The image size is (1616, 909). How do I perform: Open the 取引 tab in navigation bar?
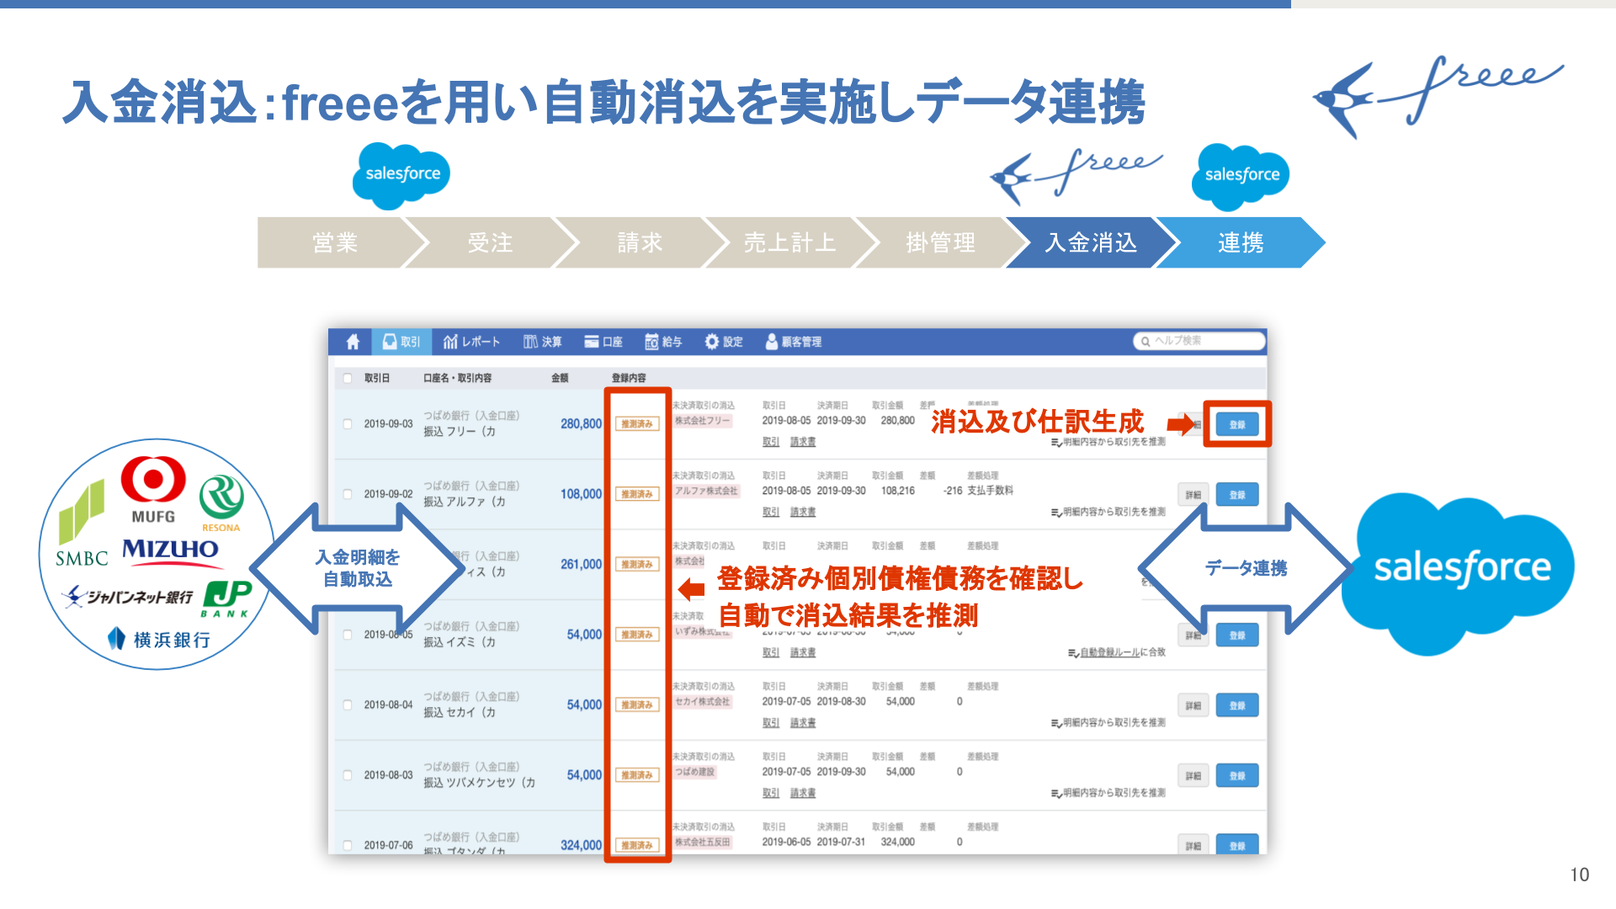(401, 342)
